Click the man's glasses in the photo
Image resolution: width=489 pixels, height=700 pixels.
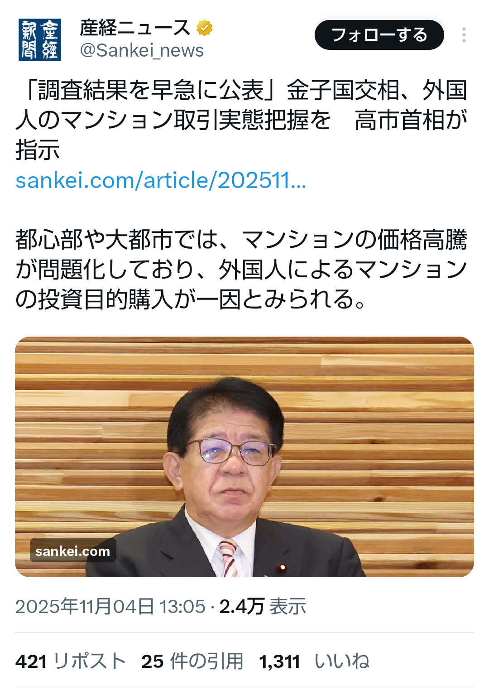click(231, 452)
